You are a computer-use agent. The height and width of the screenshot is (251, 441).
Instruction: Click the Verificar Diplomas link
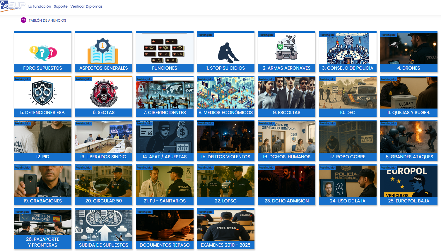coord(86,6)
